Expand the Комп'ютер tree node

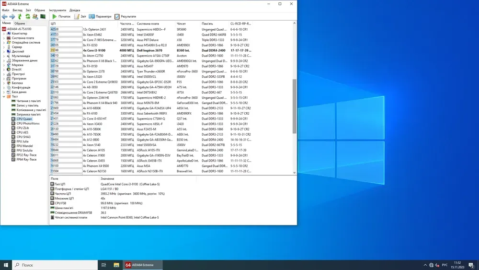[4, 34]
